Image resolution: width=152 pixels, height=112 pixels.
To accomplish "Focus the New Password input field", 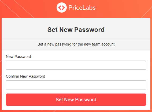I will coord(76,65).
